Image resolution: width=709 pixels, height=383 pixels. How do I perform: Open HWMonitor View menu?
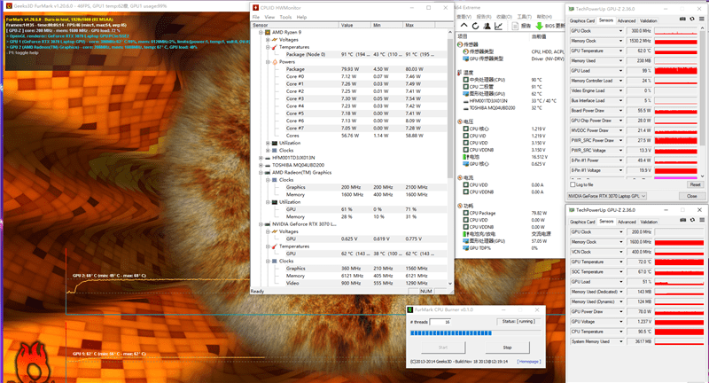269,17
